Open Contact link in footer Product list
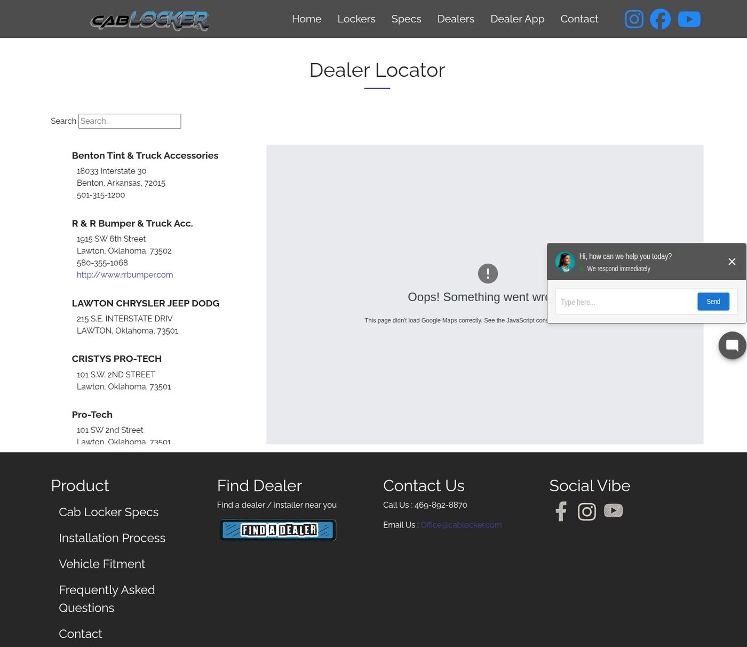This screenshot has height=647, width=747. point(81,634)
